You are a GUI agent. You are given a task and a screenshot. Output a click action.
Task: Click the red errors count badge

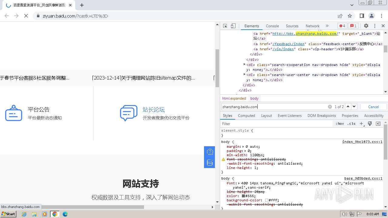pyautogui.click(x=342, y=26)
